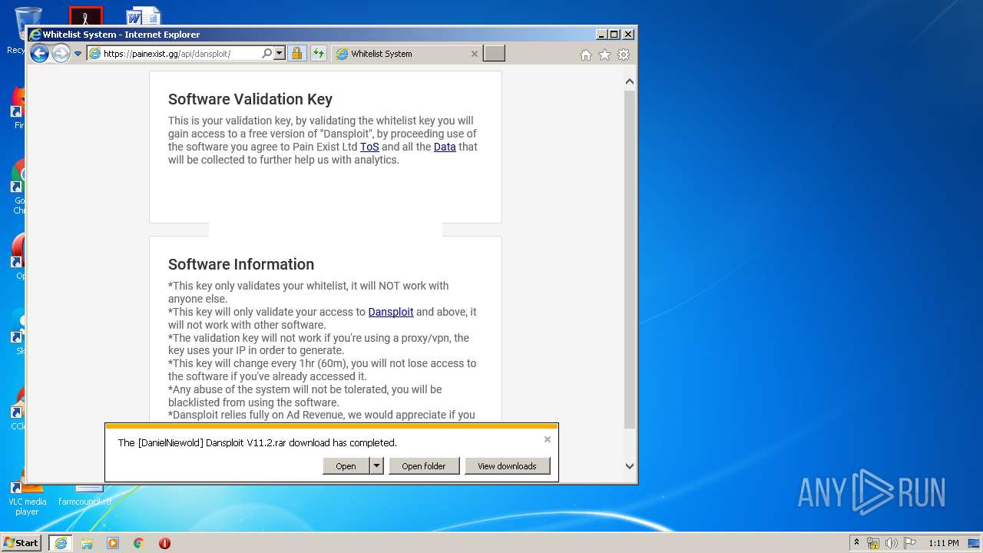This screenshot has width=983, height=553.
Task: Open the Tools gear menu
Action: click(624, 55)
